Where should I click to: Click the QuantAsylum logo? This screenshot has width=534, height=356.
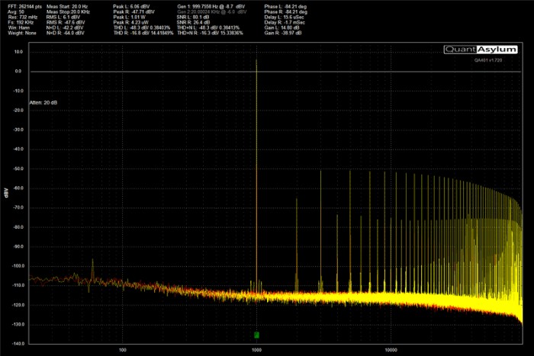[481, 50]
